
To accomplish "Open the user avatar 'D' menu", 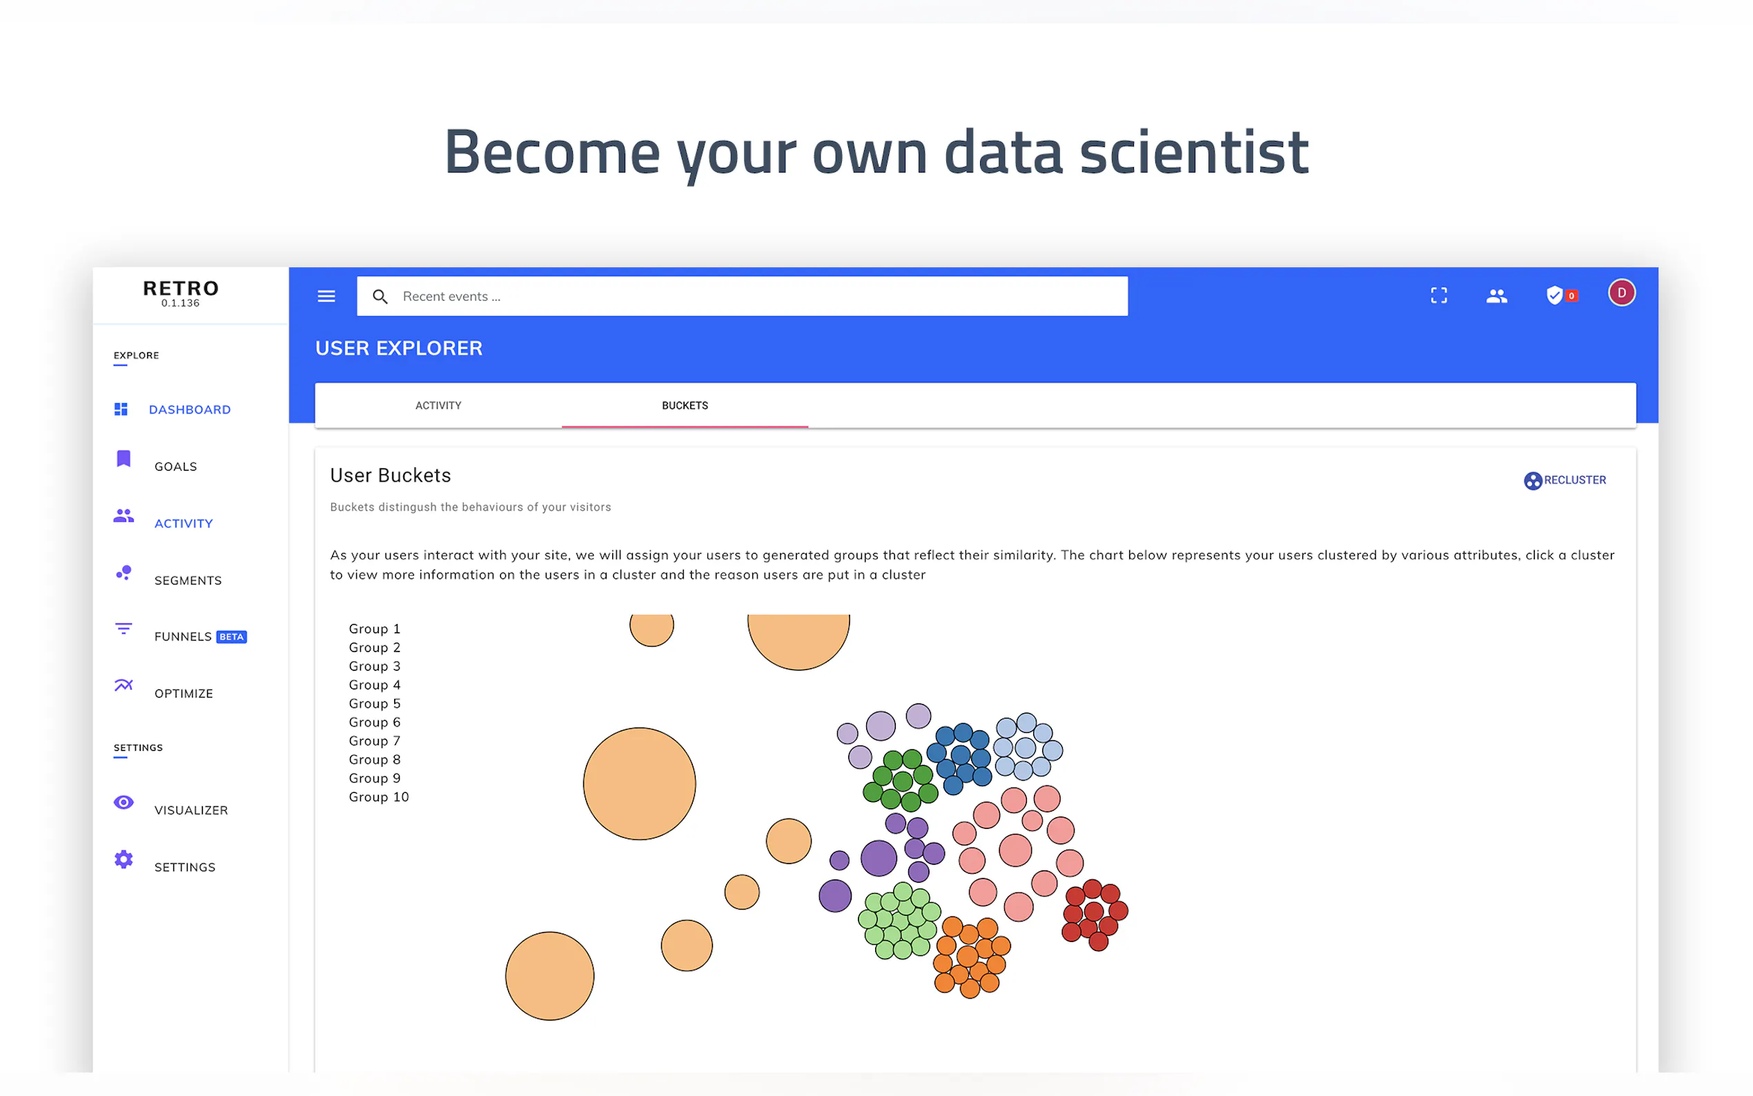I will (x=1621, y=293).
